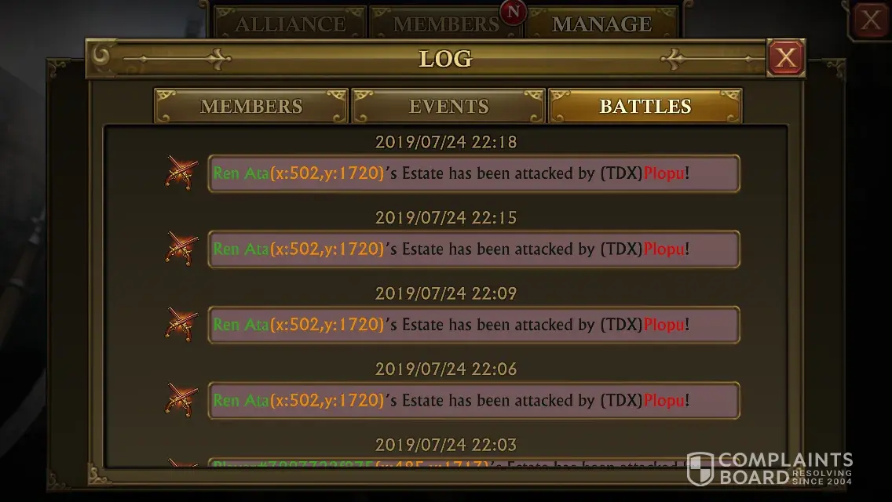Screen dimensions: 892x502
Task: Close the LOG window with red X
Action: (x=786, y=57)
